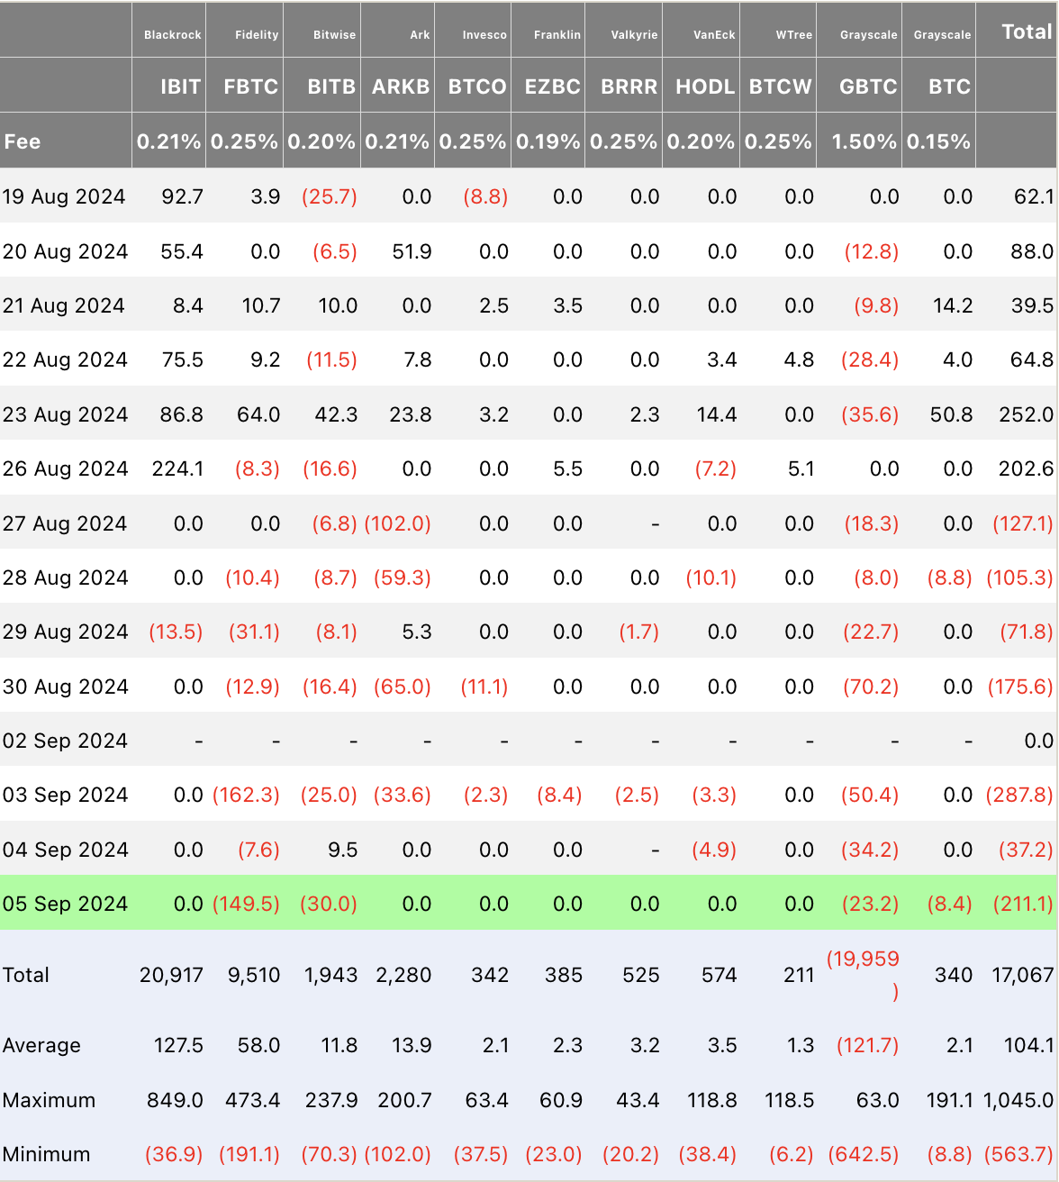Select the 29 Aug 2024 date cell
This screenshot has height=1182, width=1059.
tap(65, 632)
